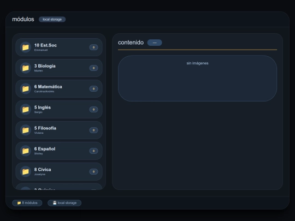Click the image count badge of 5 Inglés
Viewport: 295px width, 221px height.
(x=93, y=109)
